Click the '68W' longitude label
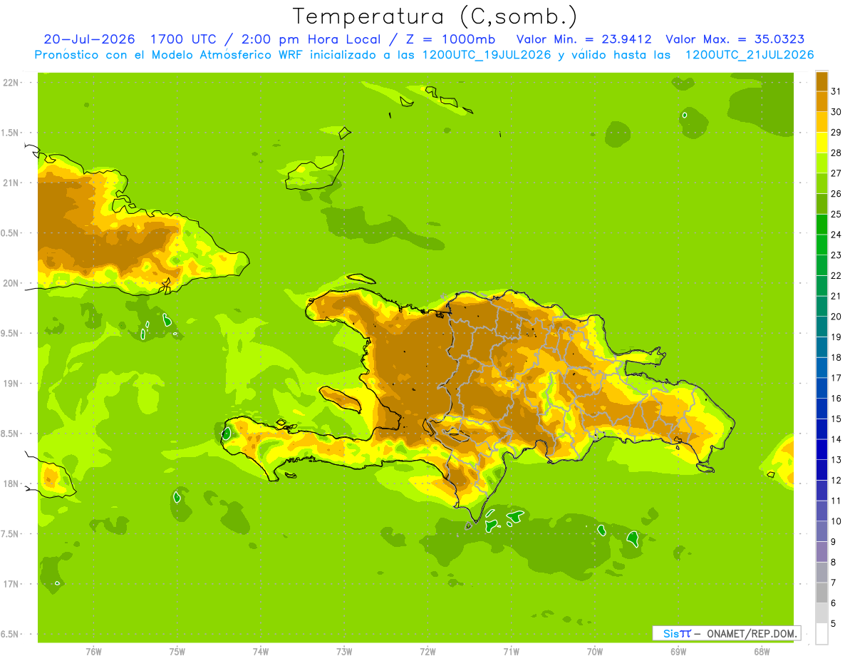The image size is (855, 661). [762, 652]
